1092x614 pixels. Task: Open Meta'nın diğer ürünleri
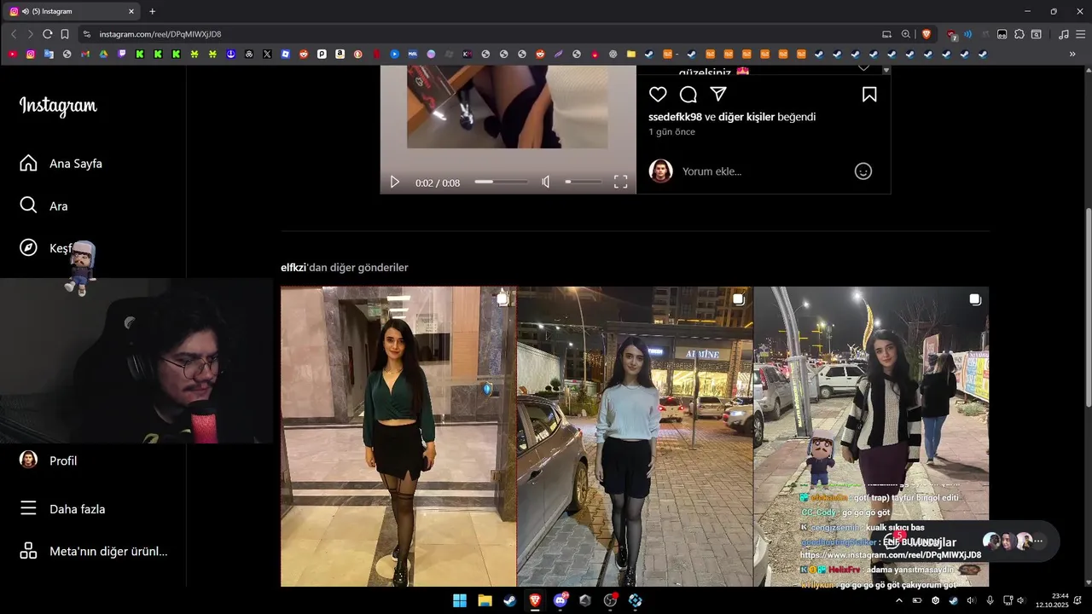[94, 551]
